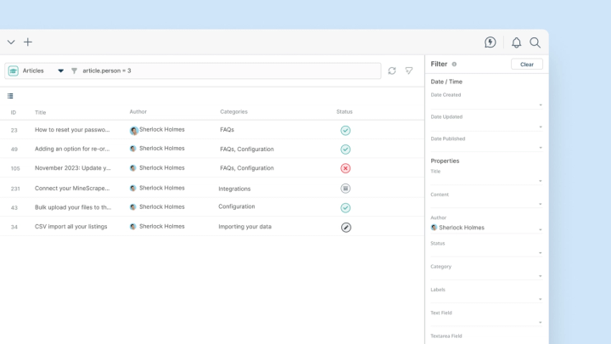Open the lightning bolt quick actions icon

pyautogui.click(x=490, y=42)
